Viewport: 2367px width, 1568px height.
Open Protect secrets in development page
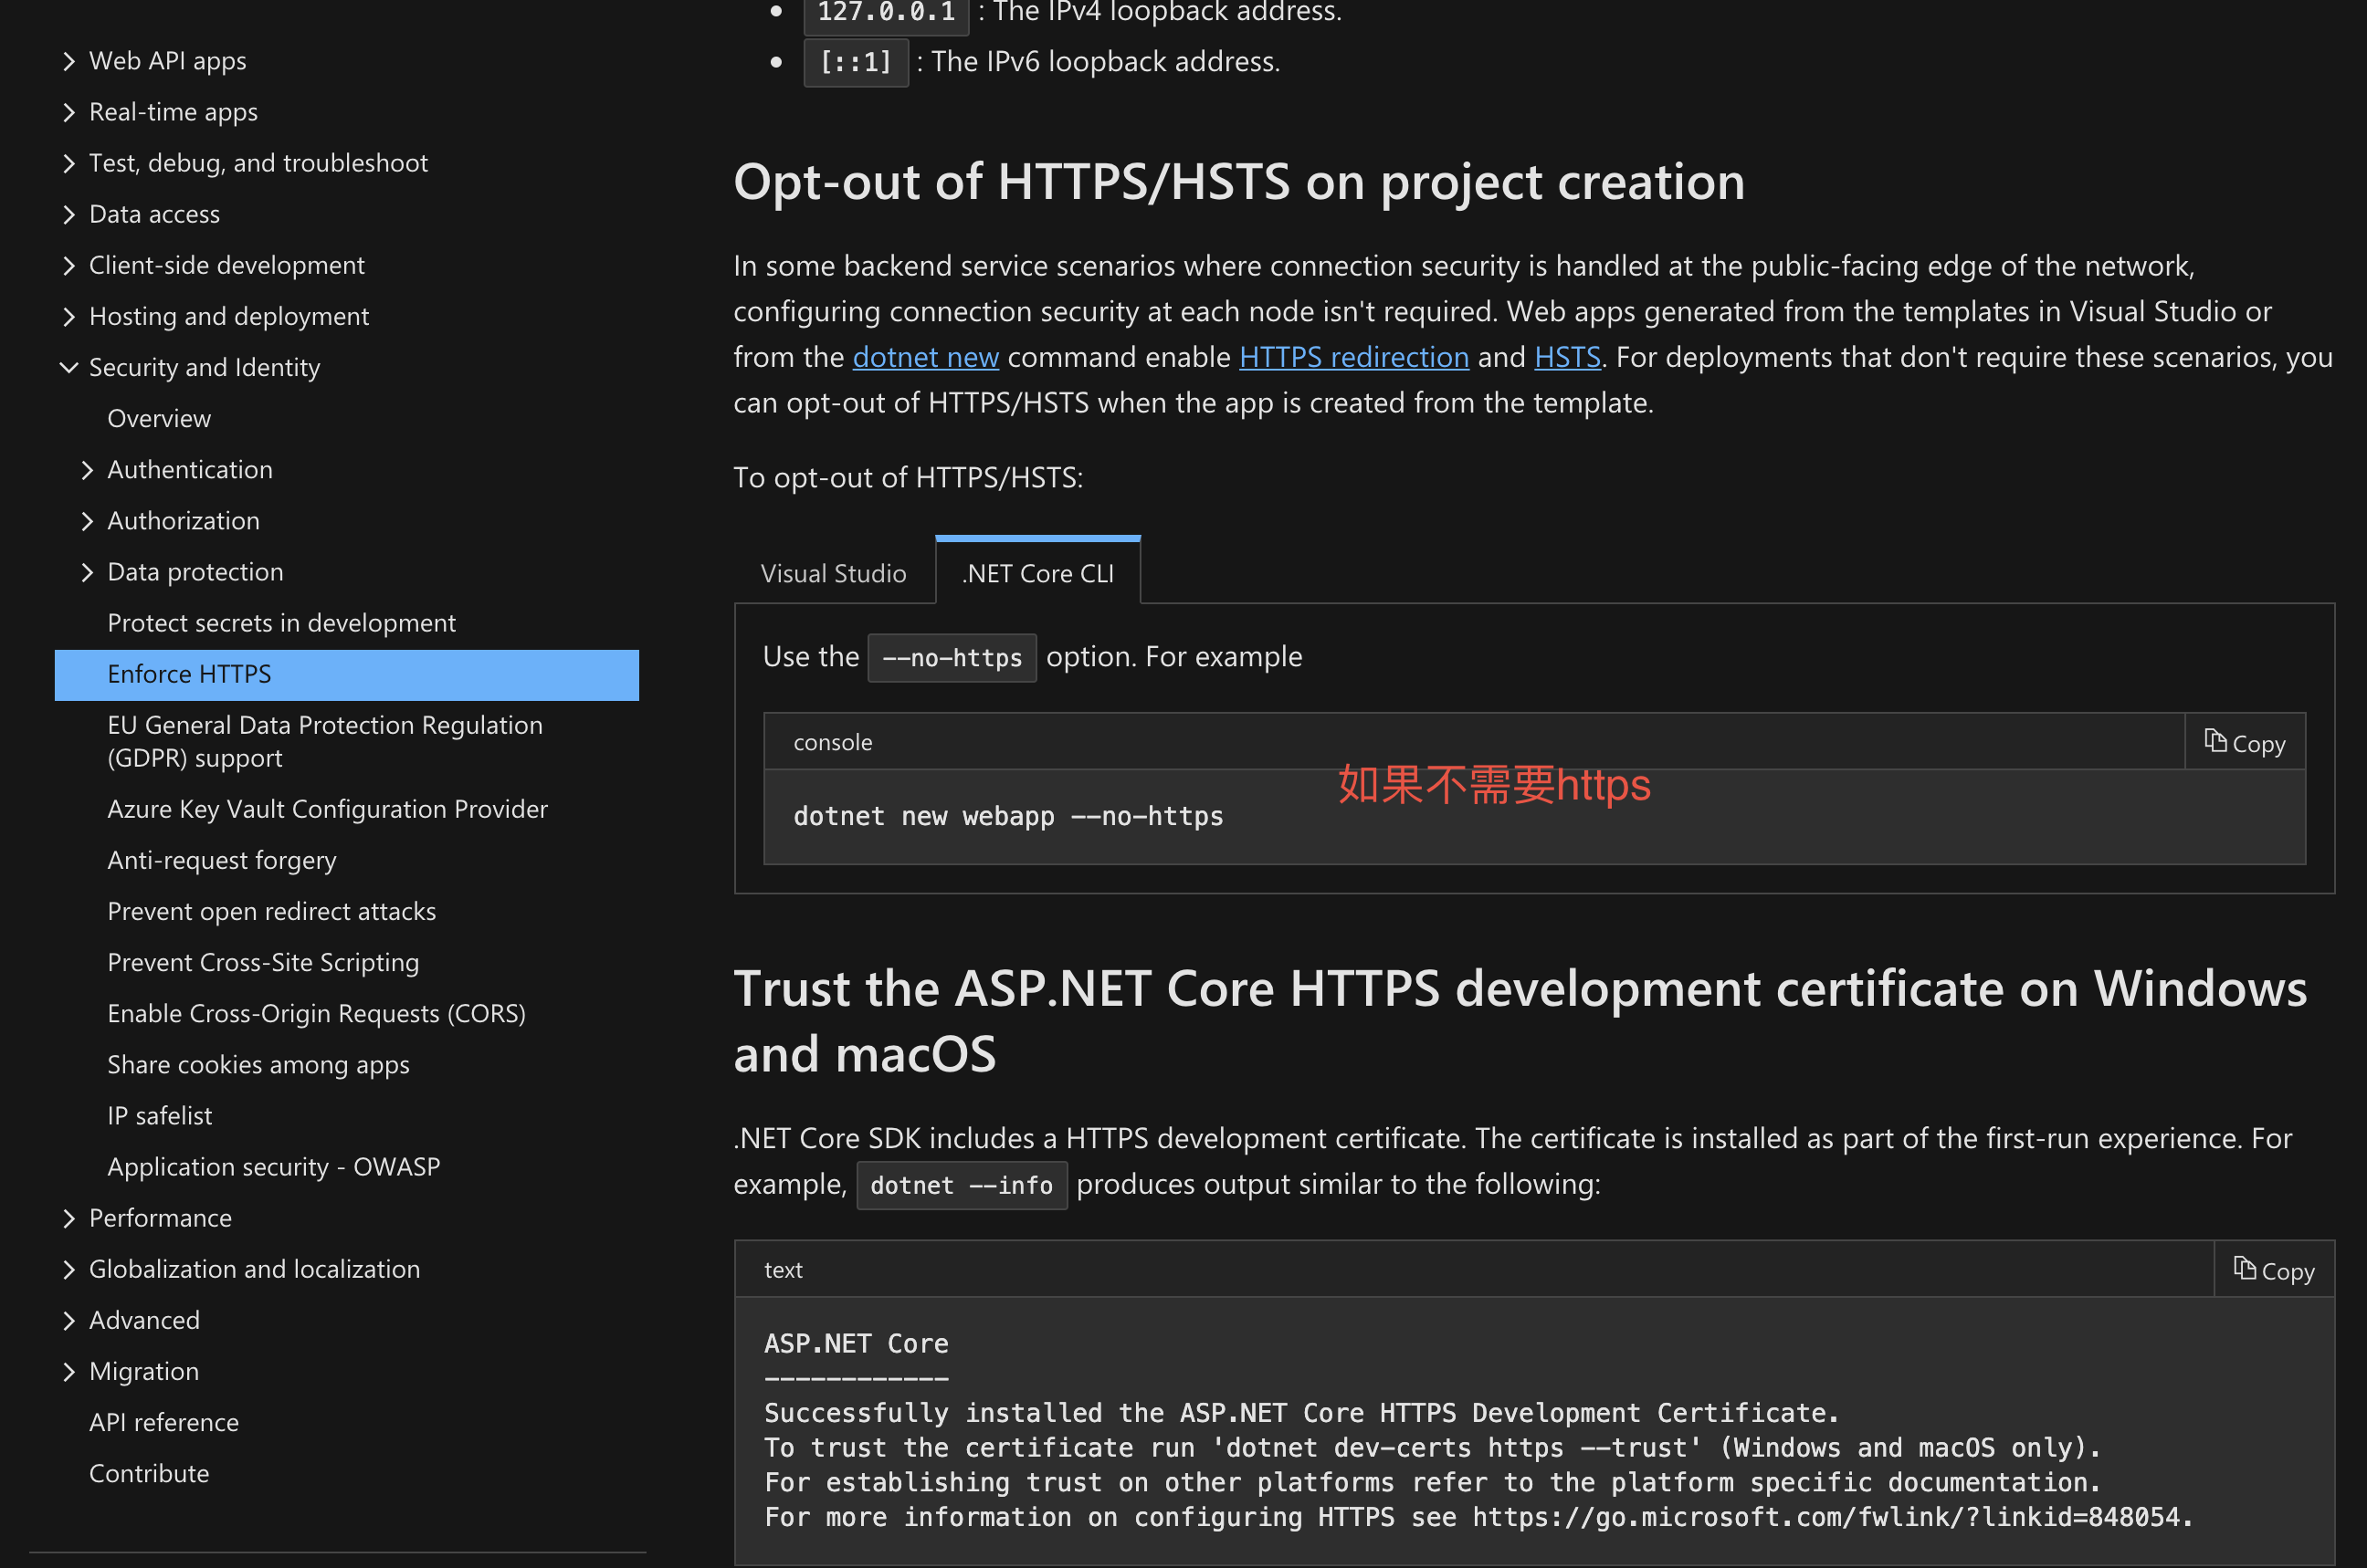(x=281, y=623)
